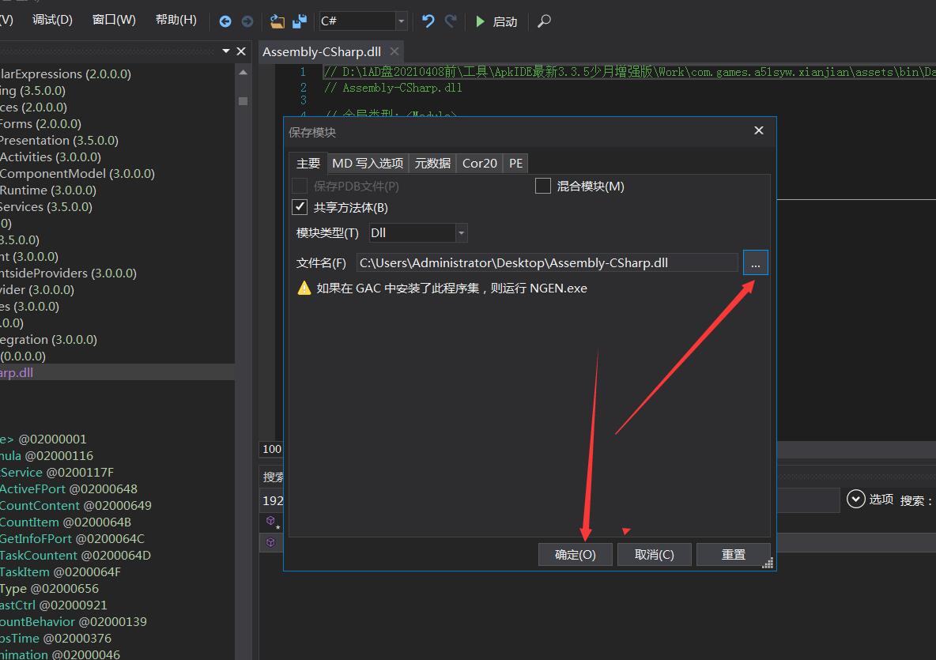The height and width of the screenshot is (660, 936).
Task: Select the ActiveFPort @02000648 class
Action: coord(69,488)
